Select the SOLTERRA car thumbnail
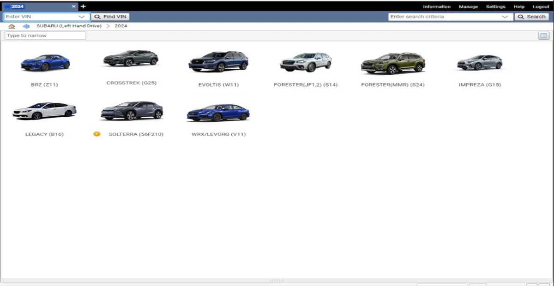 point(132,111)
